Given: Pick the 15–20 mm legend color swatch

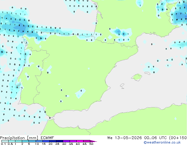Looking at the screenshot, I should 46,141.
